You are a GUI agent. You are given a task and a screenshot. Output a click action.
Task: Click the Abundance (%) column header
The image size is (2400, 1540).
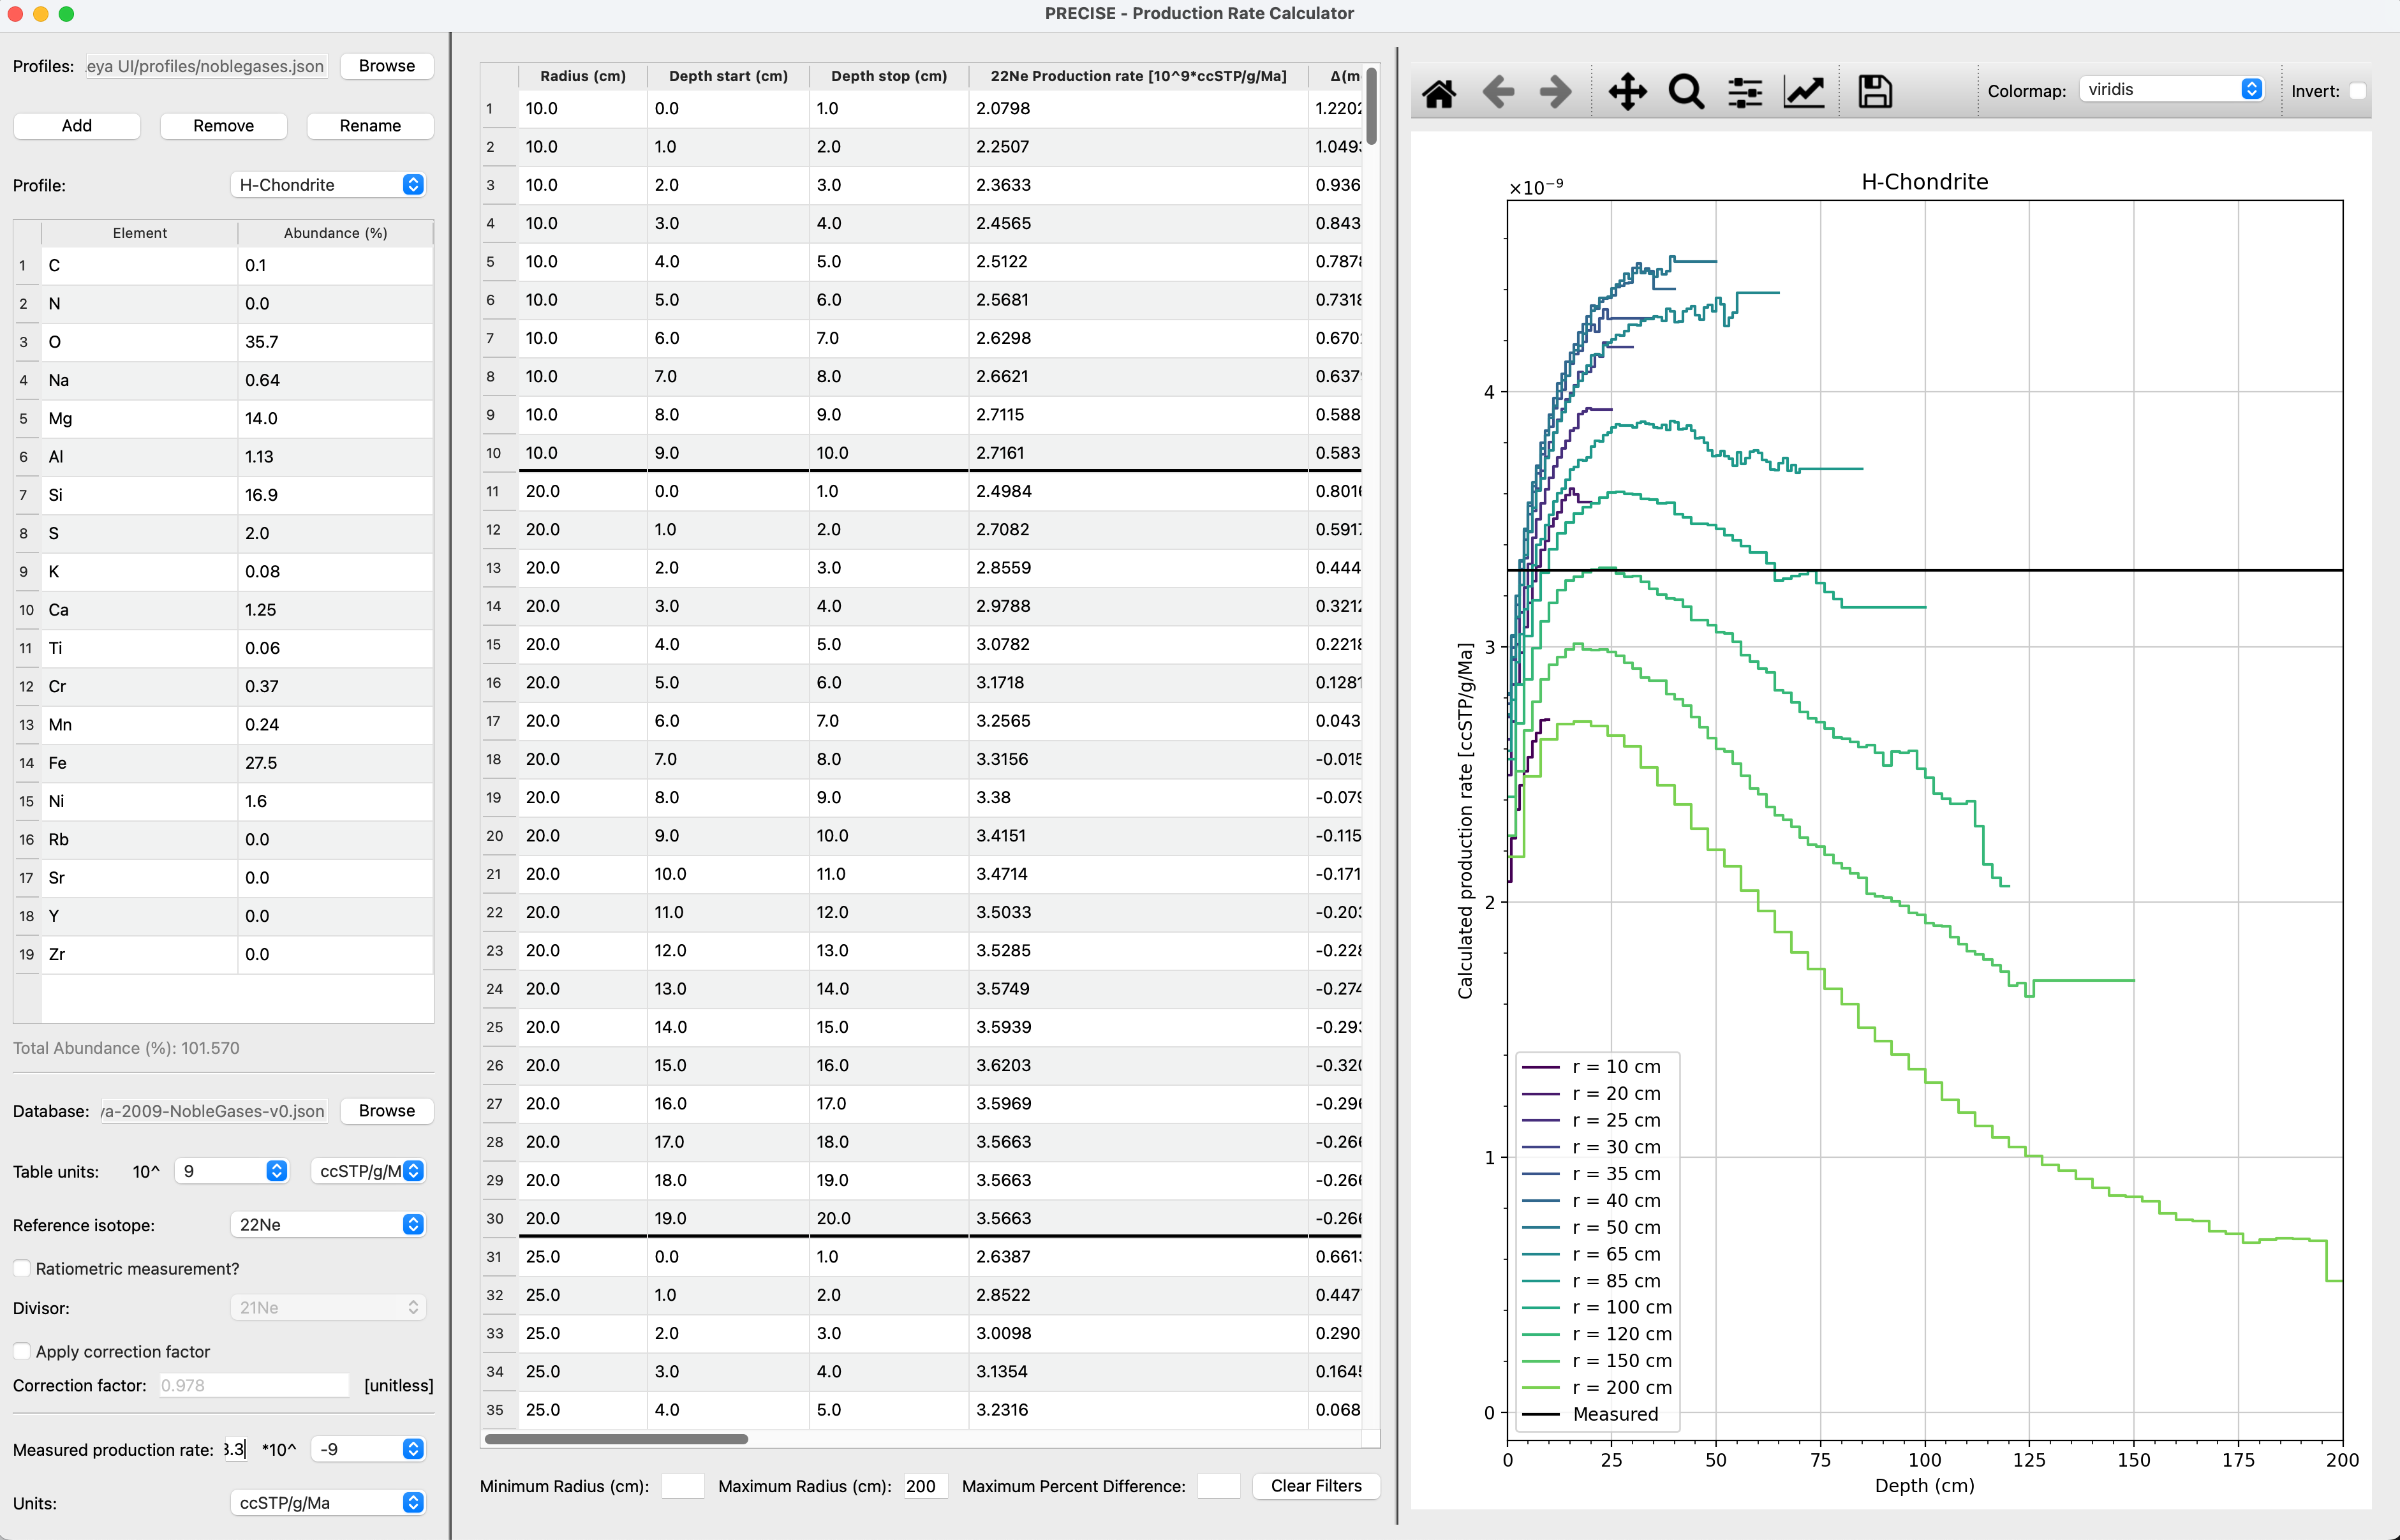(335, 233)
